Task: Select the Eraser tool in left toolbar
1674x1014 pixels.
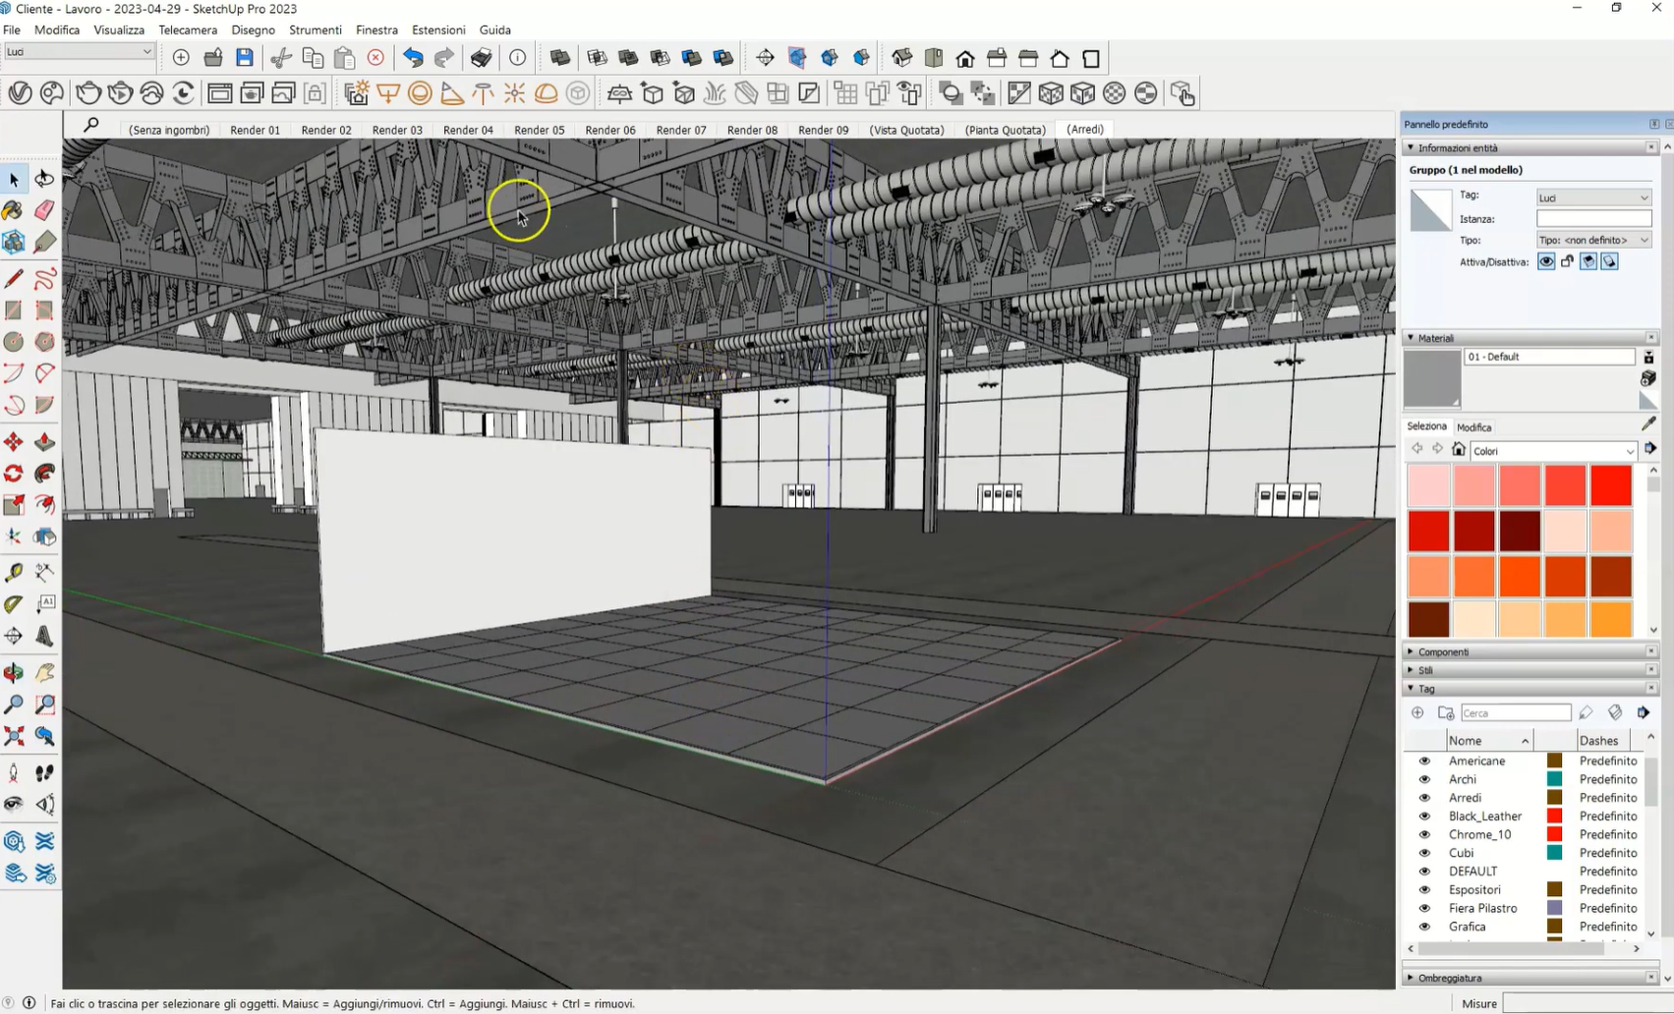Action: tap(45, 210)
